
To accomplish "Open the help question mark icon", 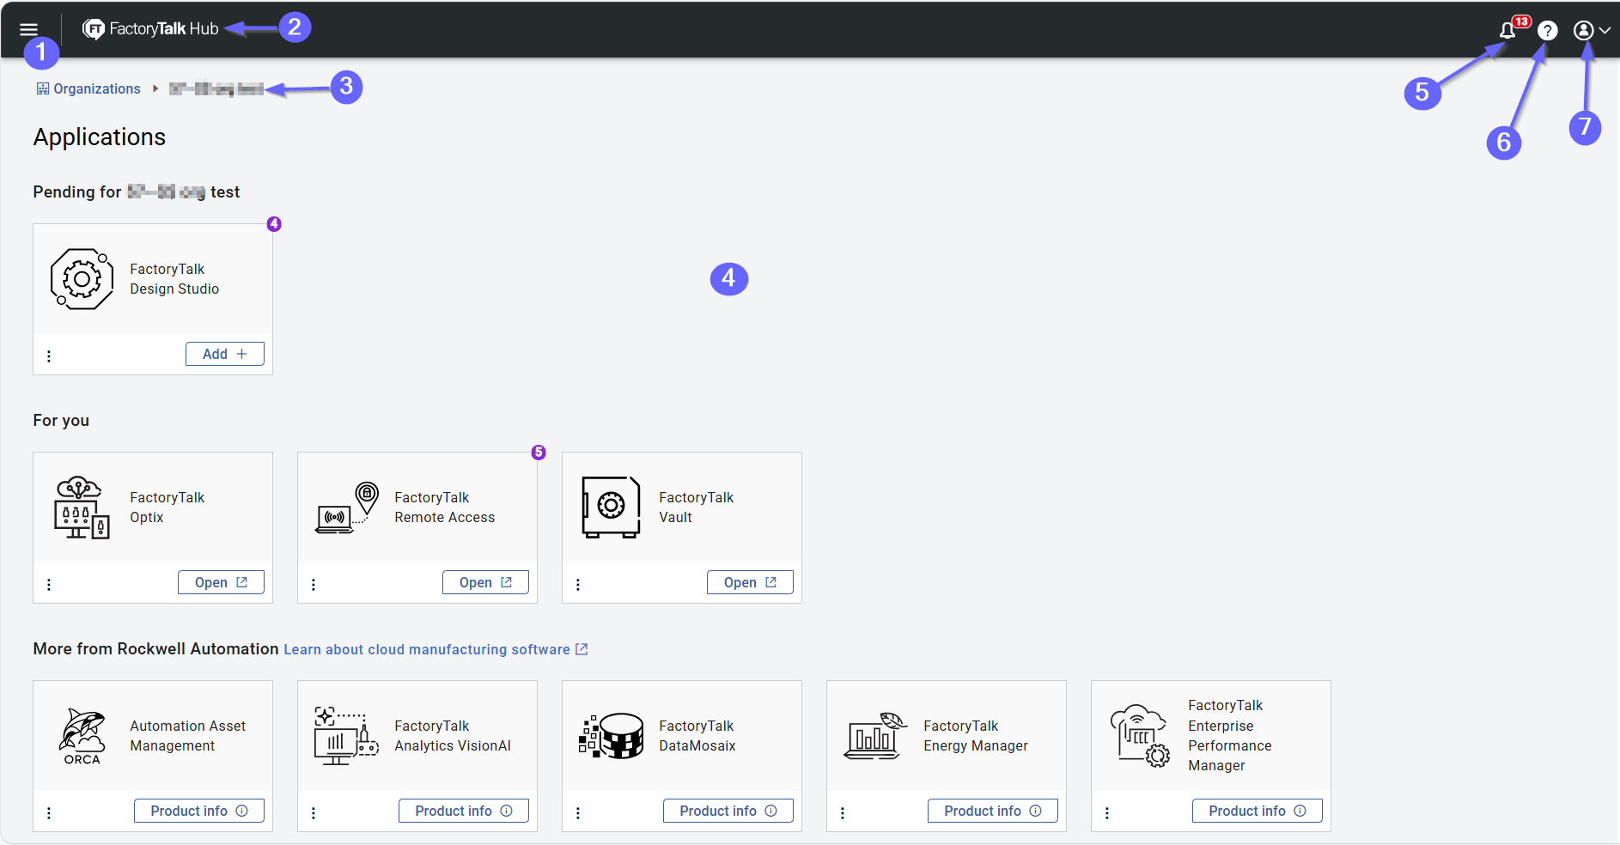I will coord(1547,31).
